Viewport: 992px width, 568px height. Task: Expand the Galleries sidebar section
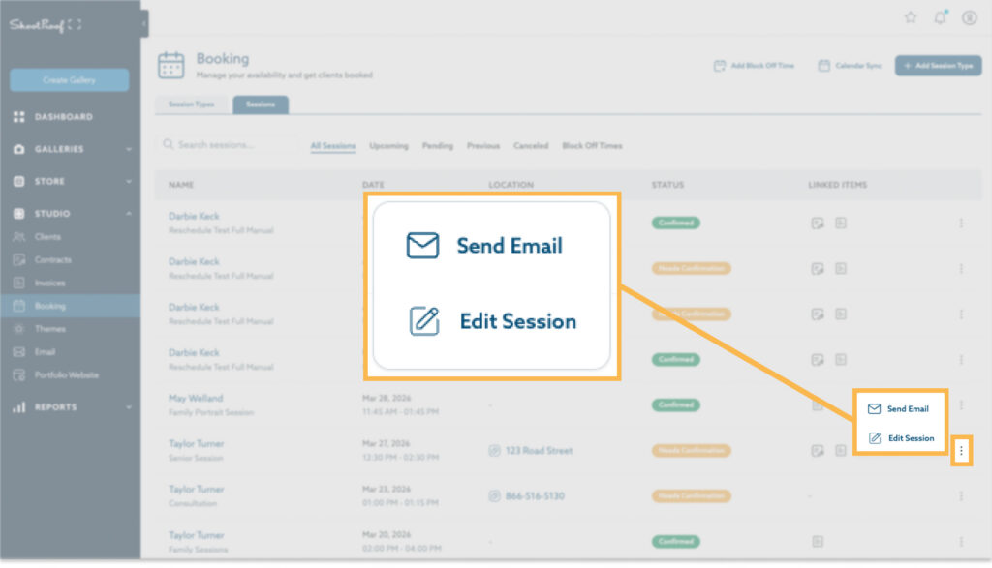tap(129, 149)
